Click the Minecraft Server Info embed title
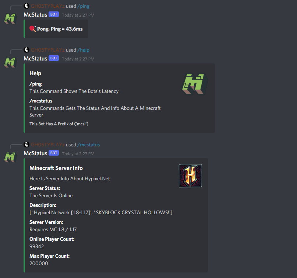Image resolution: width=297 pixels, height=278 pixels. tap(56, 168)
